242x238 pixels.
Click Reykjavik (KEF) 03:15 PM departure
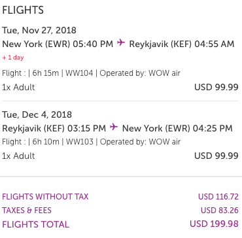(x=54, y=128)
